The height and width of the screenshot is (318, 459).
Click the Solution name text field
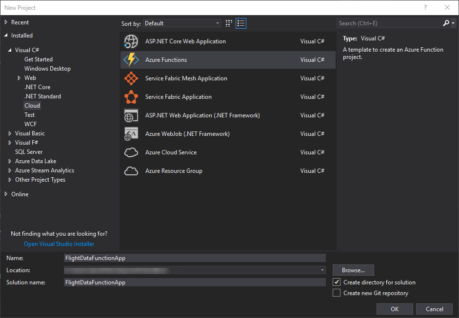tap(195, 282)
